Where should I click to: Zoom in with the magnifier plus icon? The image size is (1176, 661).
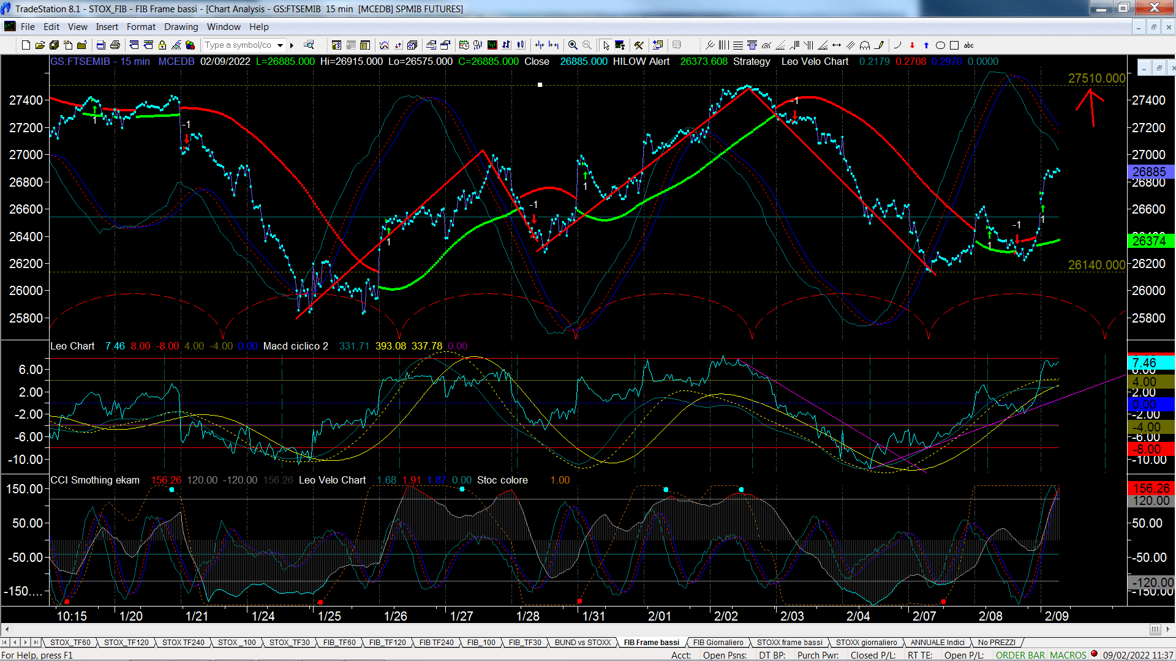click(x=573, y=45)
